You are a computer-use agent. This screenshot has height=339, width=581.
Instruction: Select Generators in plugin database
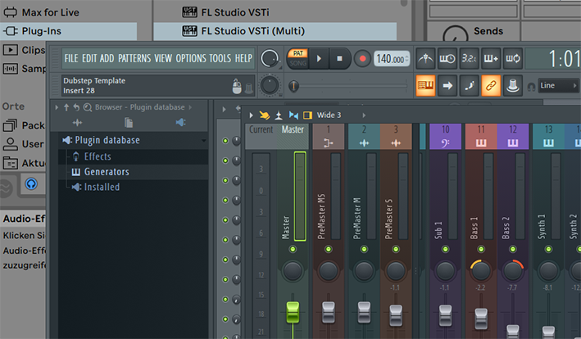107,172
